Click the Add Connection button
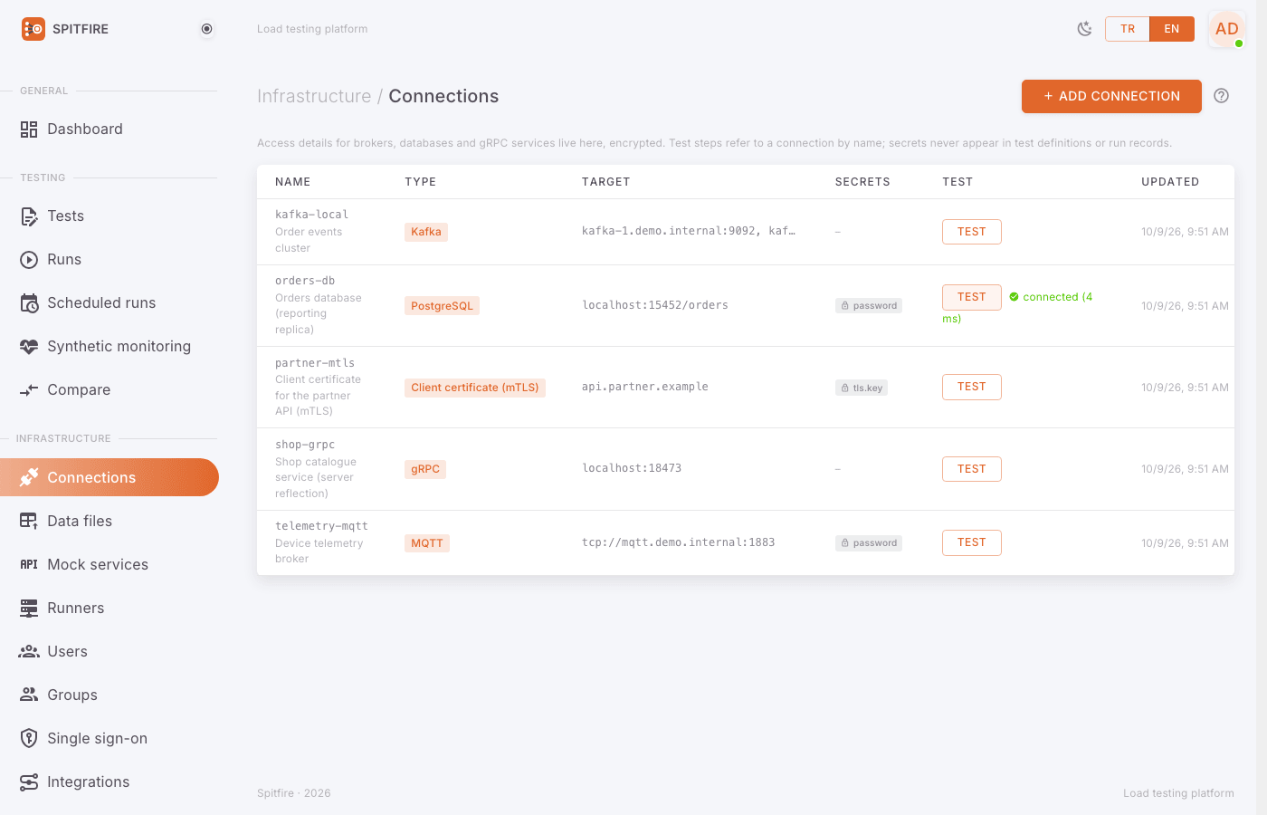The height and width of the screenshot is (815, 1267). pyautogui.click(x=1111, y=96)
